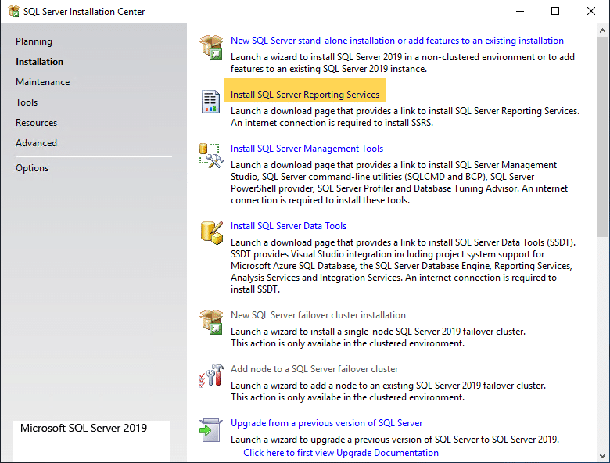
Task: Go to the Tools section
Action: (x=27, y=102)
